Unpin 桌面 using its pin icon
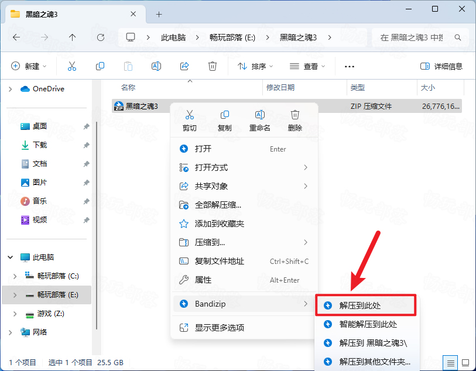The image size is (476, 371). pyautogui.click(x=87, y=126)
